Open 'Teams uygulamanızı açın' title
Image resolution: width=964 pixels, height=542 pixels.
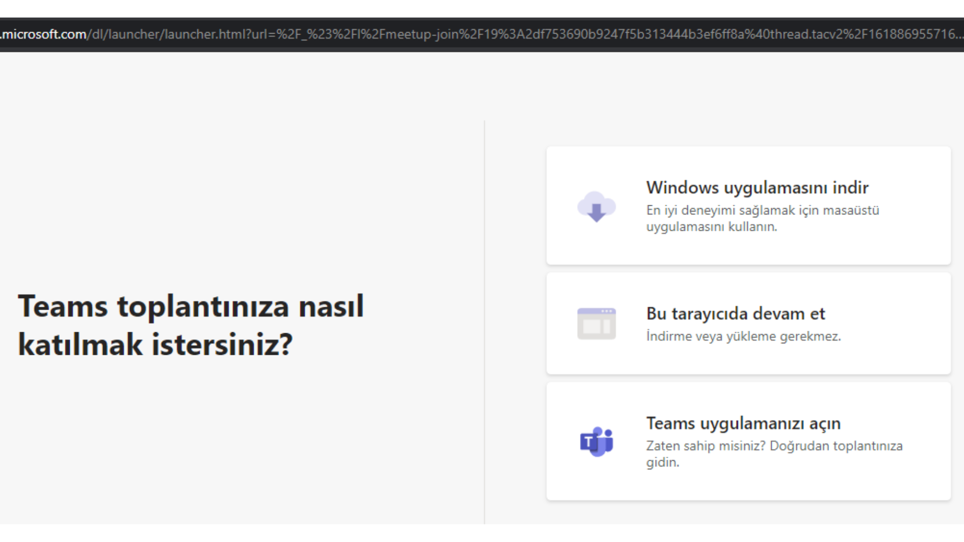click(743, 423)
